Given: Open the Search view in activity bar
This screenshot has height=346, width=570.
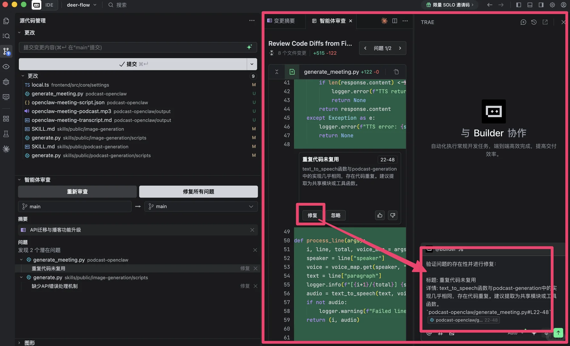Looking at the screenshot, I should click(6, 36).
